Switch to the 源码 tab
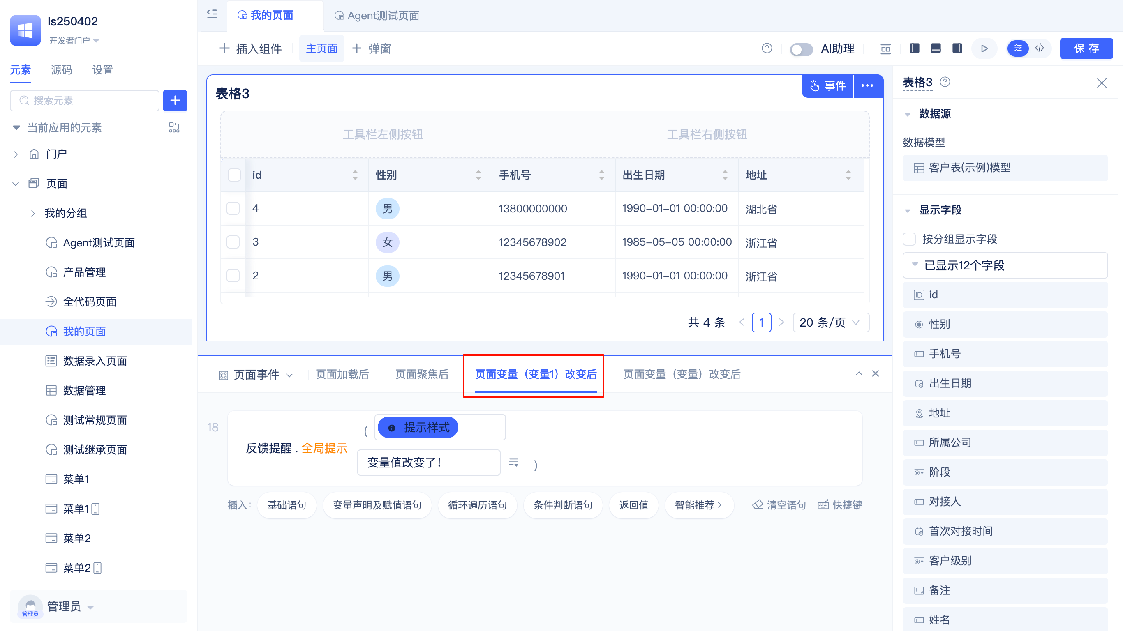1123x631 pixels. click(x=62, y=70)
